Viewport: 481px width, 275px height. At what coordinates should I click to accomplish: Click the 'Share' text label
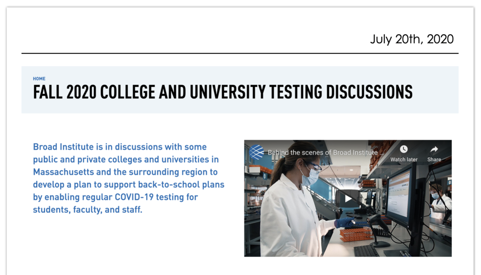tap(434, 159)
